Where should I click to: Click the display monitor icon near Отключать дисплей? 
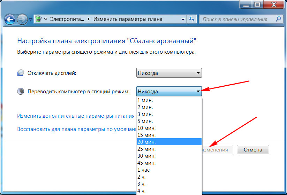pyautogui.click(x=21, y=73)
